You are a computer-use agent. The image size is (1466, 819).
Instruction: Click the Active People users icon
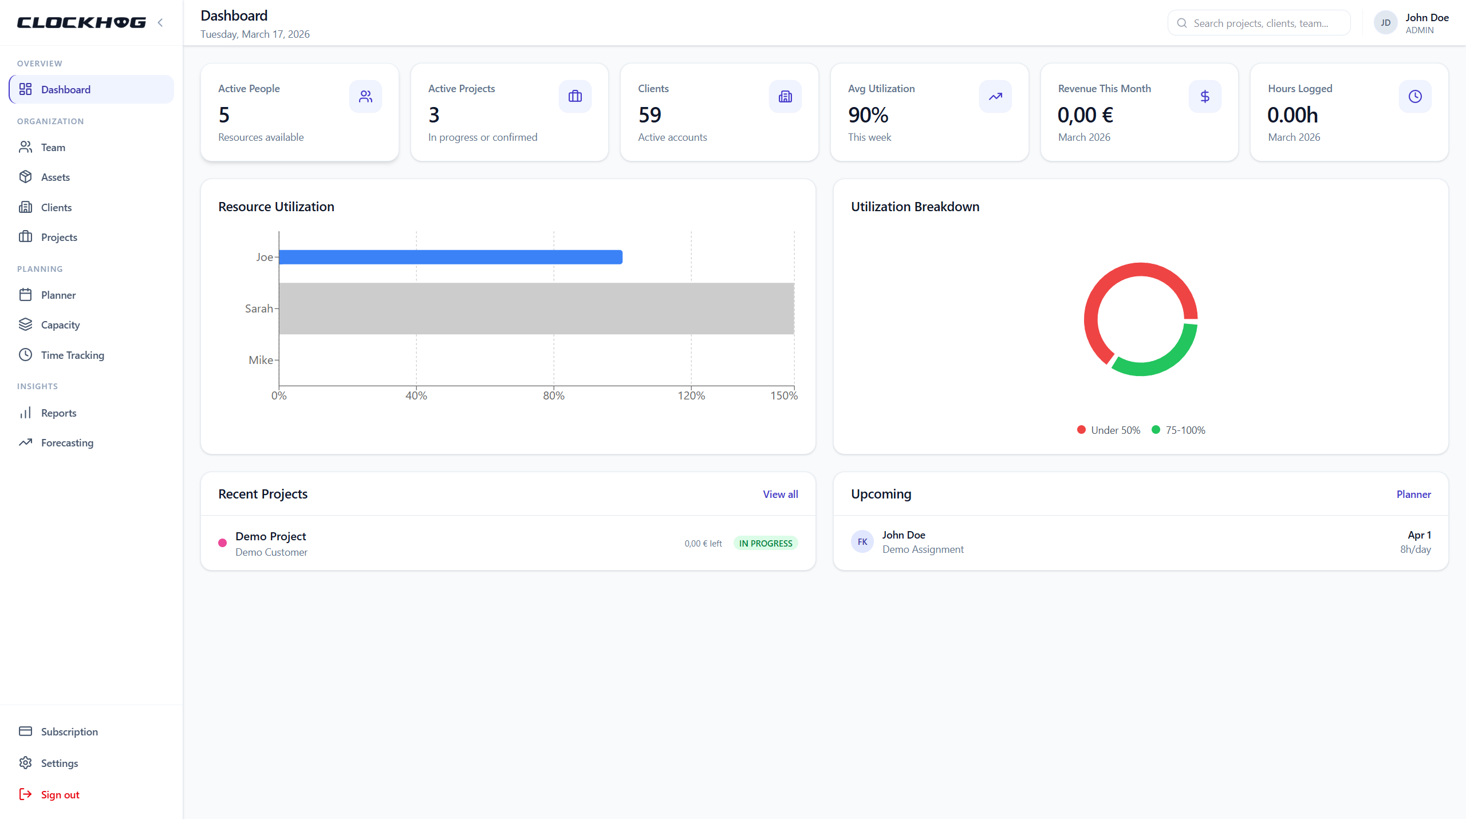click(365, 97)
